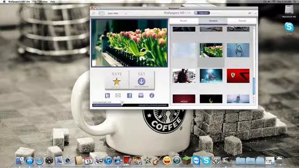This screenshot has height=168, width=299.
Task: Open Dashboard from the dock
Action: pos(49,161)
